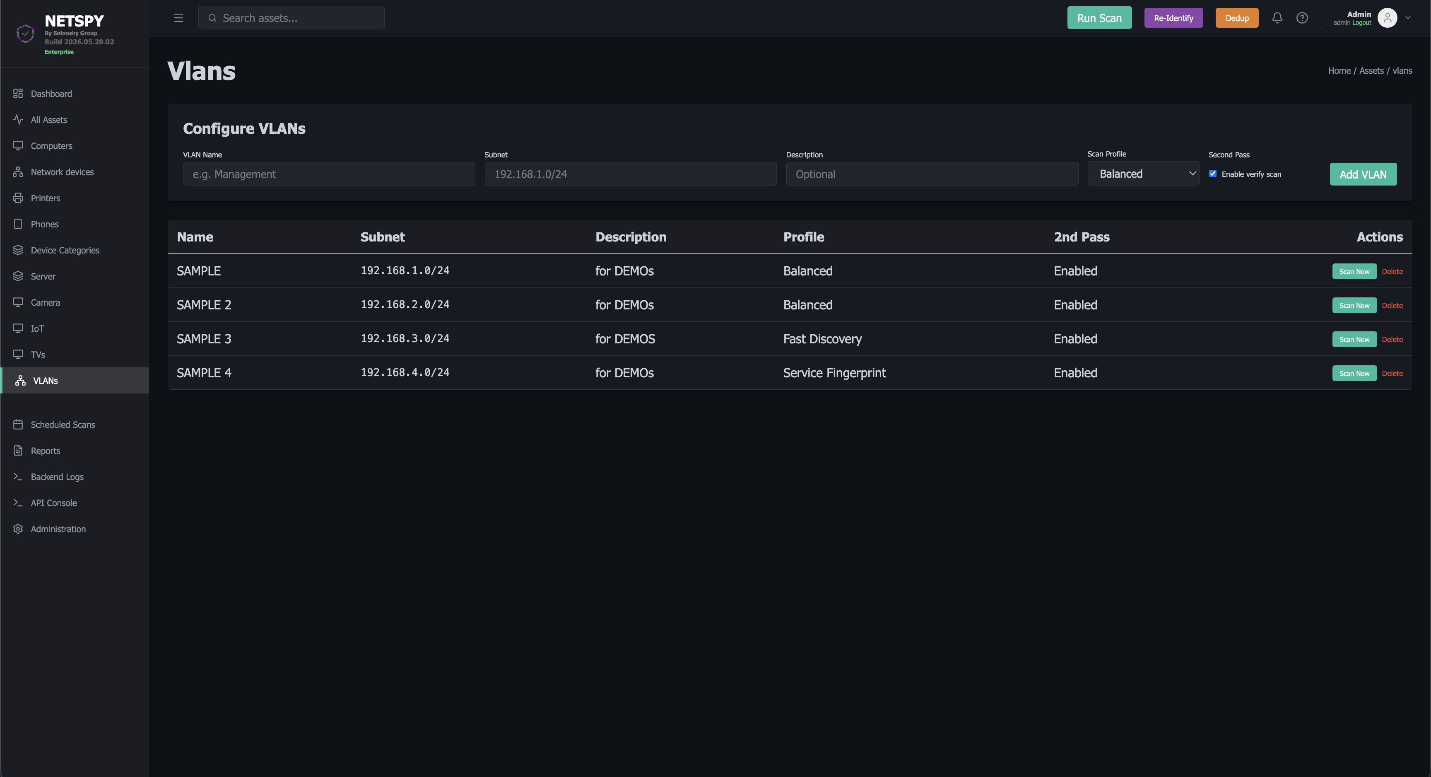Click the Computers monitor icon
The image size is (1431, 777).
pyautogui.click(x=18, y=146)
